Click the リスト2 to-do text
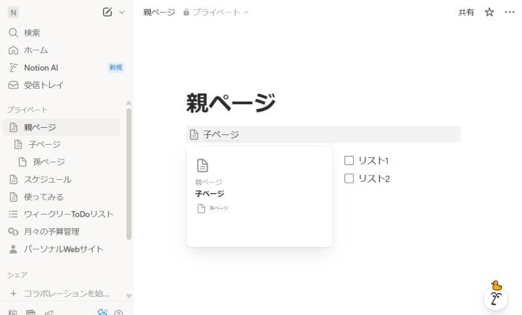522x315 pixels. point(374,179)
